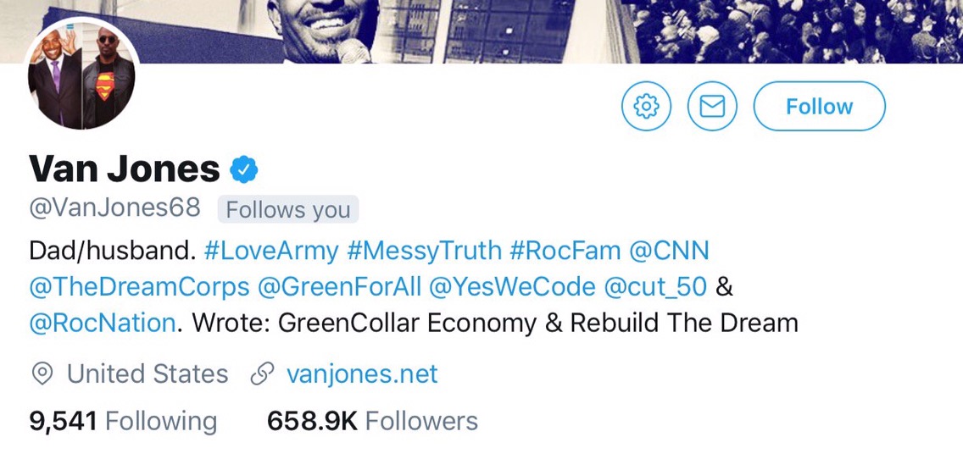
Task: Open the @RocNation mention
Action: (103, 324)
